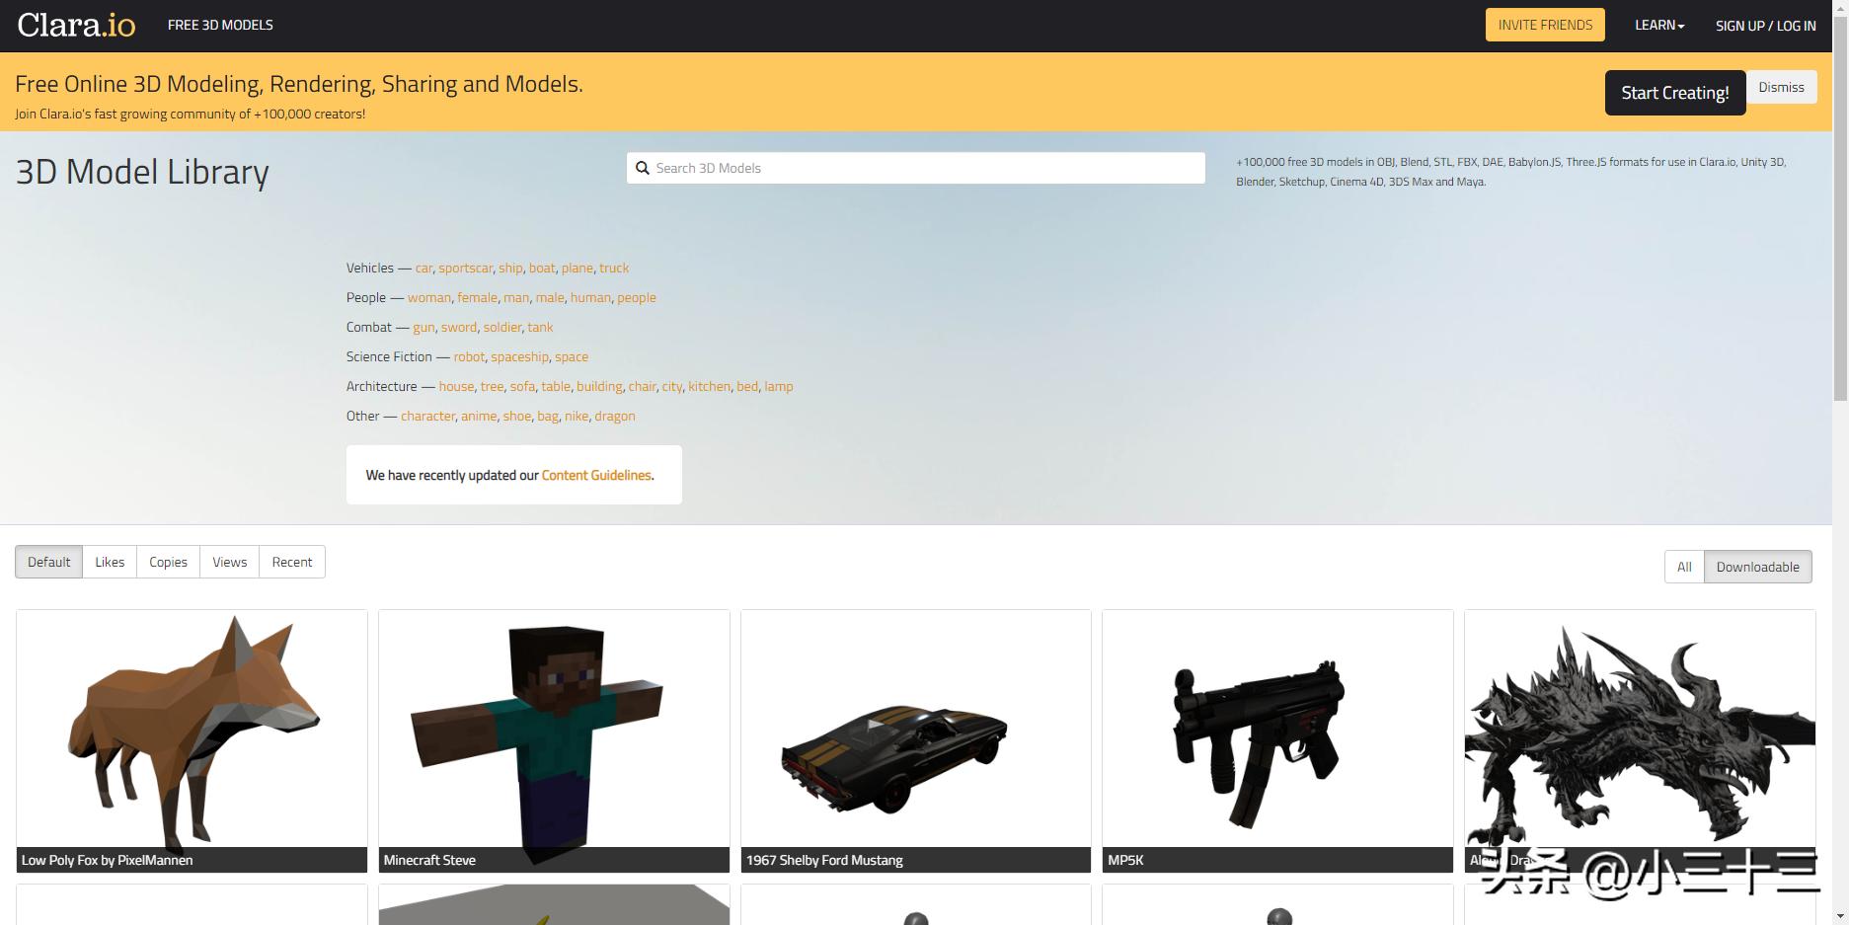Click the scrollbar up arrow
The height and width of the screenshot is (925, 1849).
(1840, 7)
